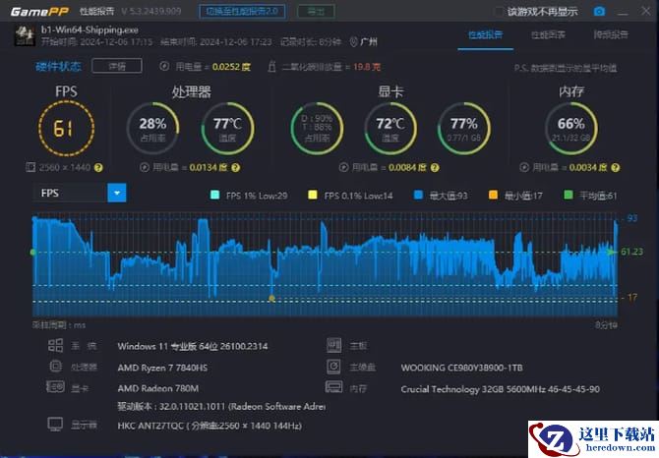Open help icon next to 0.0084 度
Viewport: 659px width, 458px height.
[435, 168]
